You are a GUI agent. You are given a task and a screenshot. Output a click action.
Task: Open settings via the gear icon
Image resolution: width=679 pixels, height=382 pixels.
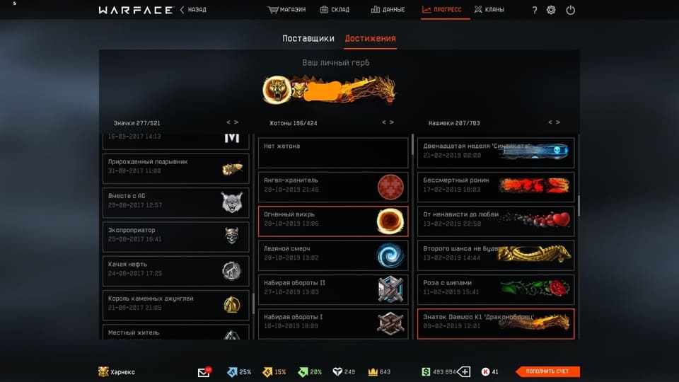tap(551, 9)
